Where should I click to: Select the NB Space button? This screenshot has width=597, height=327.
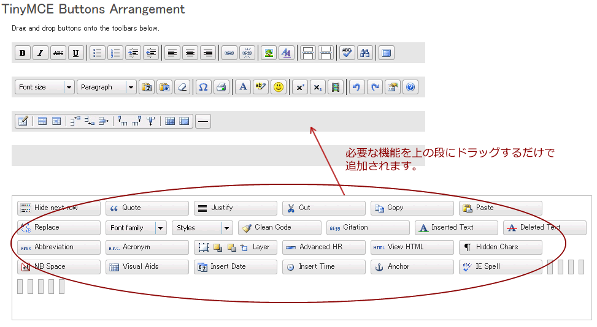click(x=59, y=267)
